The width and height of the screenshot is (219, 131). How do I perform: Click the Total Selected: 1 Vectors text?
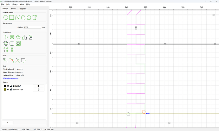tap(13, 69)
